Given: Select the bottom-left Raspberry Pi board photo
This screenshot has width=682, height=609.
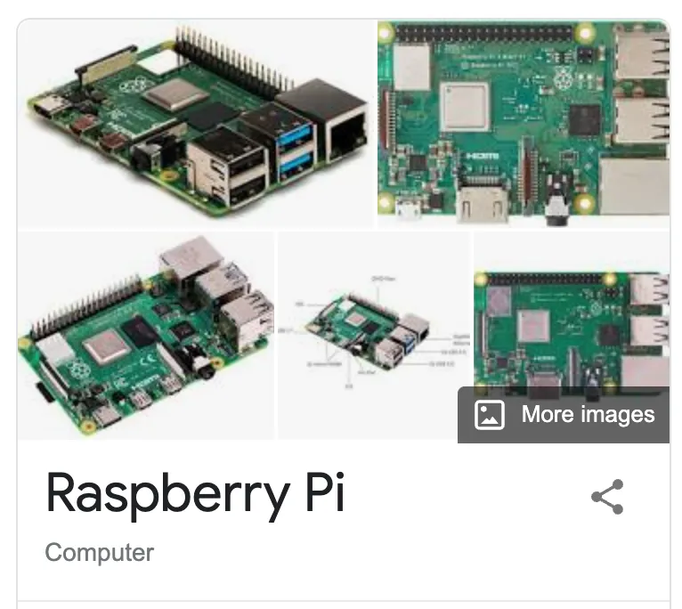Looking at the screenshot, I should coord(146,336).
